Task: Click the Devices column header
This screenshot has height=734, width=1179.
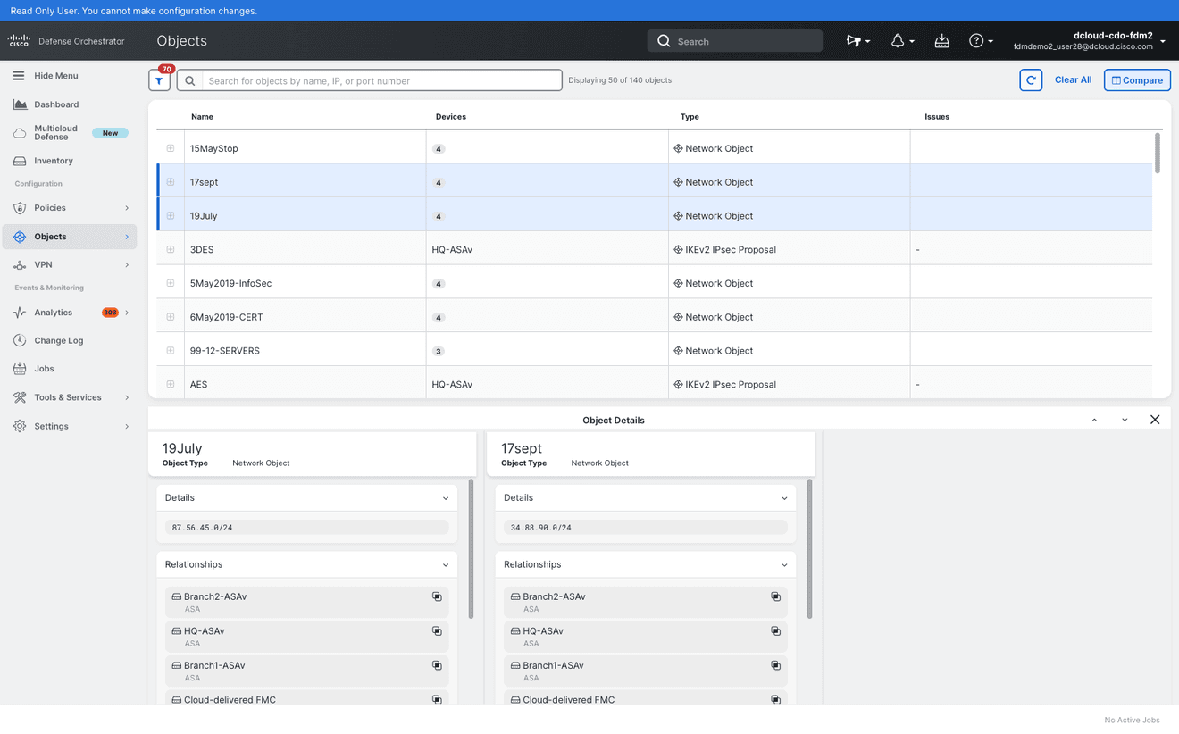Action: point(451,117)
